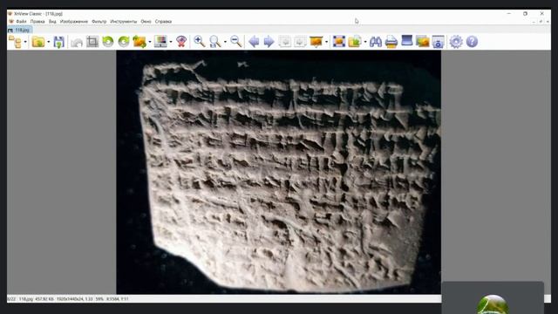Click the scanner Acquire icon
Viewport: 558px width, 314px height.
tap(407, 41)
